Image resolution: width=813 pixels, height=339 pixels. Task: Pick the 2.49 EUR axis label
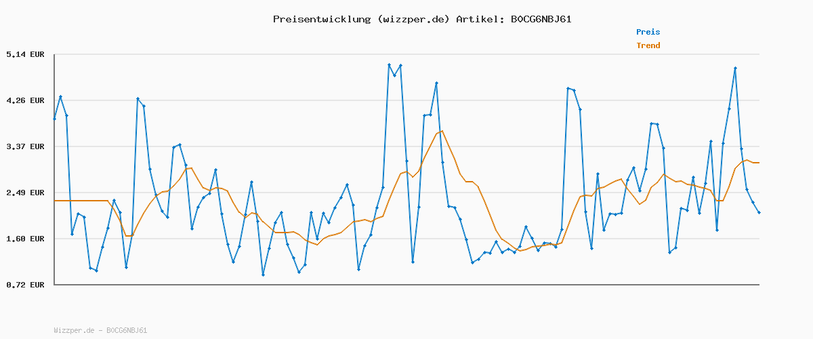[25, 193]
